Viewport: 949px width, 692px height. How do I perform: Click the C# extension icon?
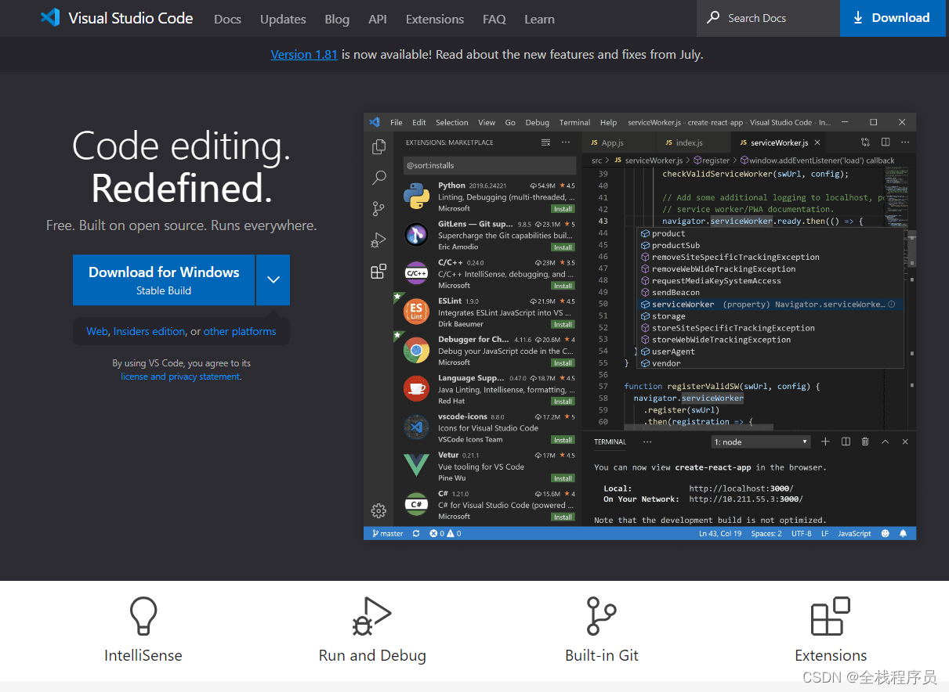[x=416, y=504]
